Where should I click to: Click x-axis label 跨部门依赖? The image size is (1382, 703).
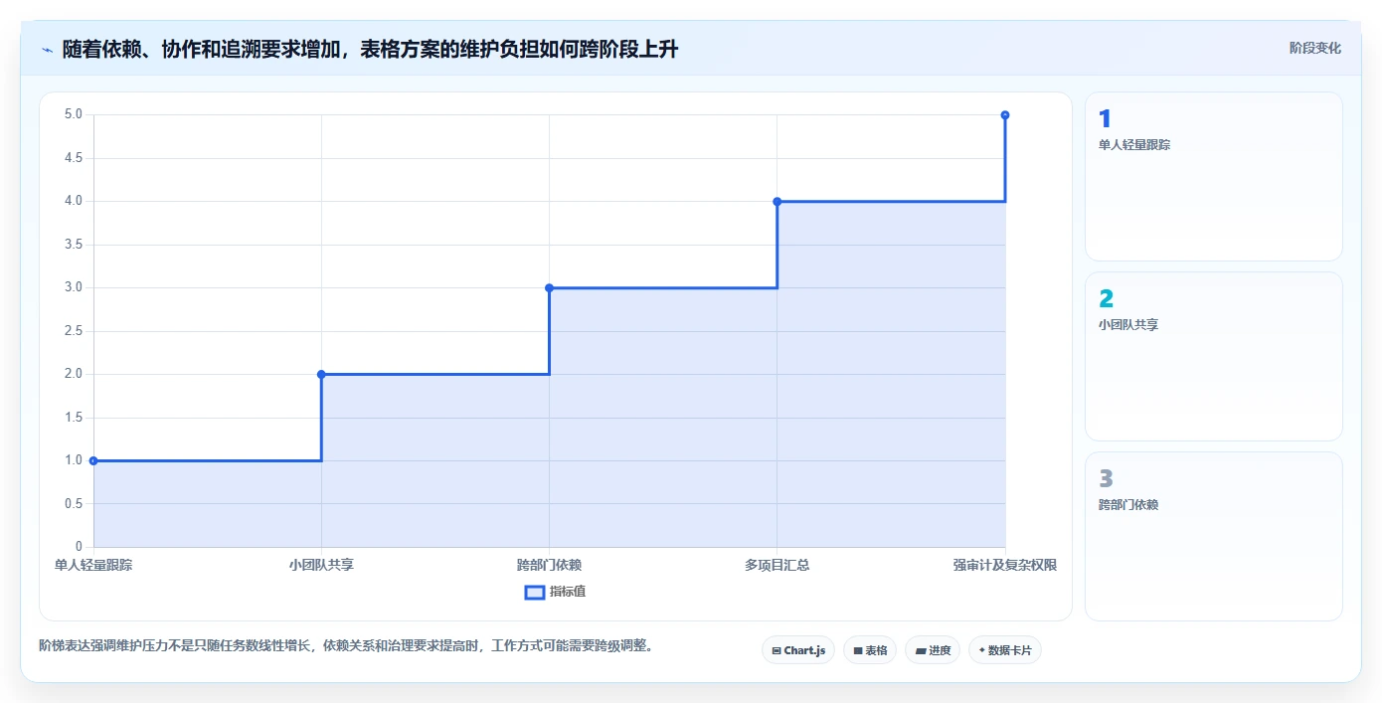(x=549, y=565)
